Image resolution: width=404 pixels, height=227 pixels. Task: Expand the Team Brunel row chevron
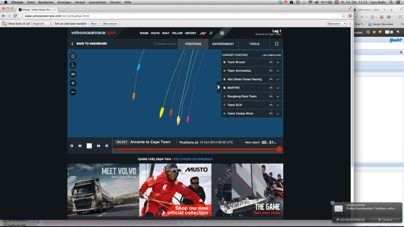pyautogui.click(x=278, y=62)
